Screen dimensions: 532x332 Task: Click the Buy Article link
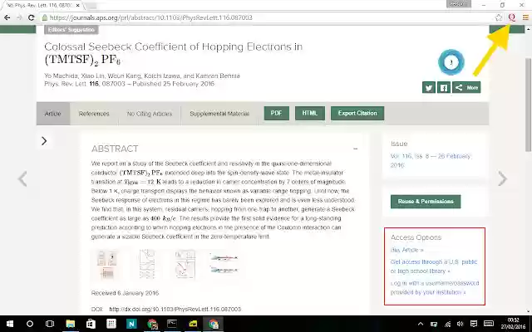(406, 250)
